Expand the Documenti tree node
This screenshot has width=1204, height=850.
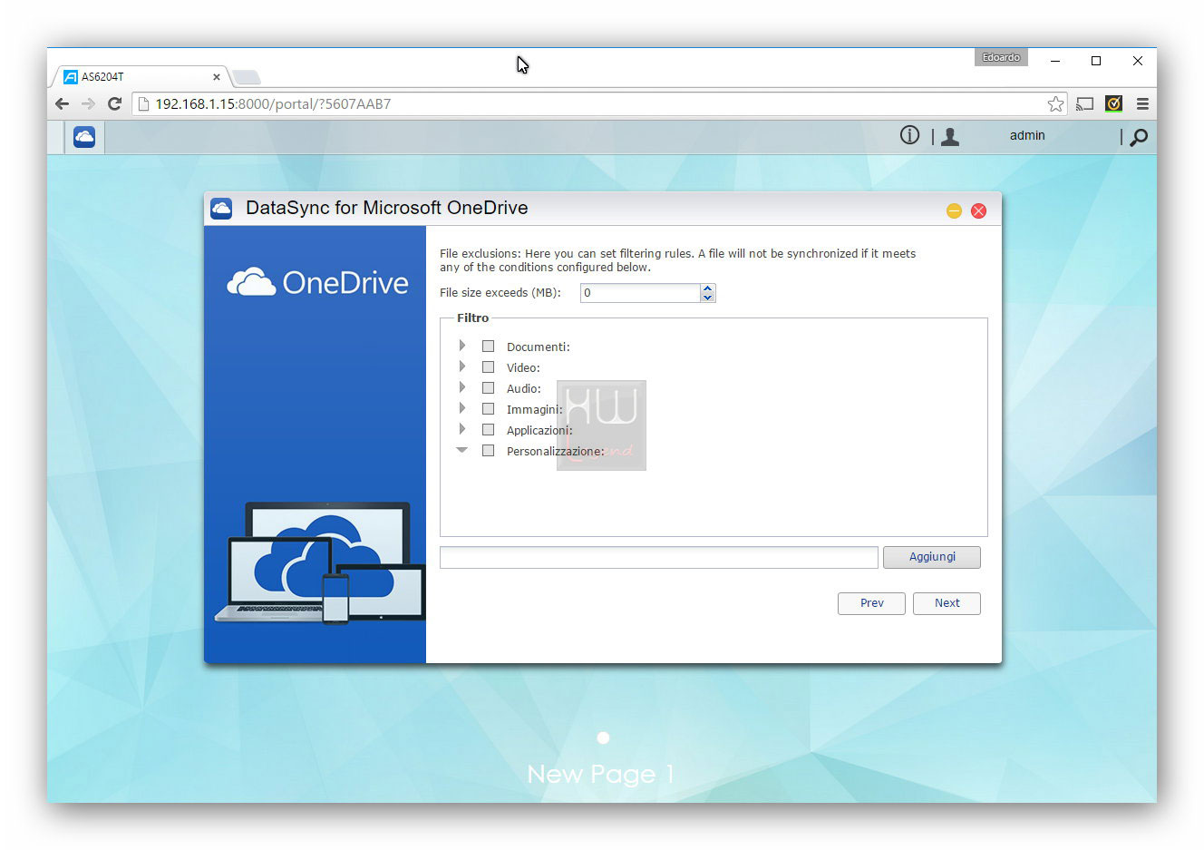pyautogui.click(x=462, y=346)
